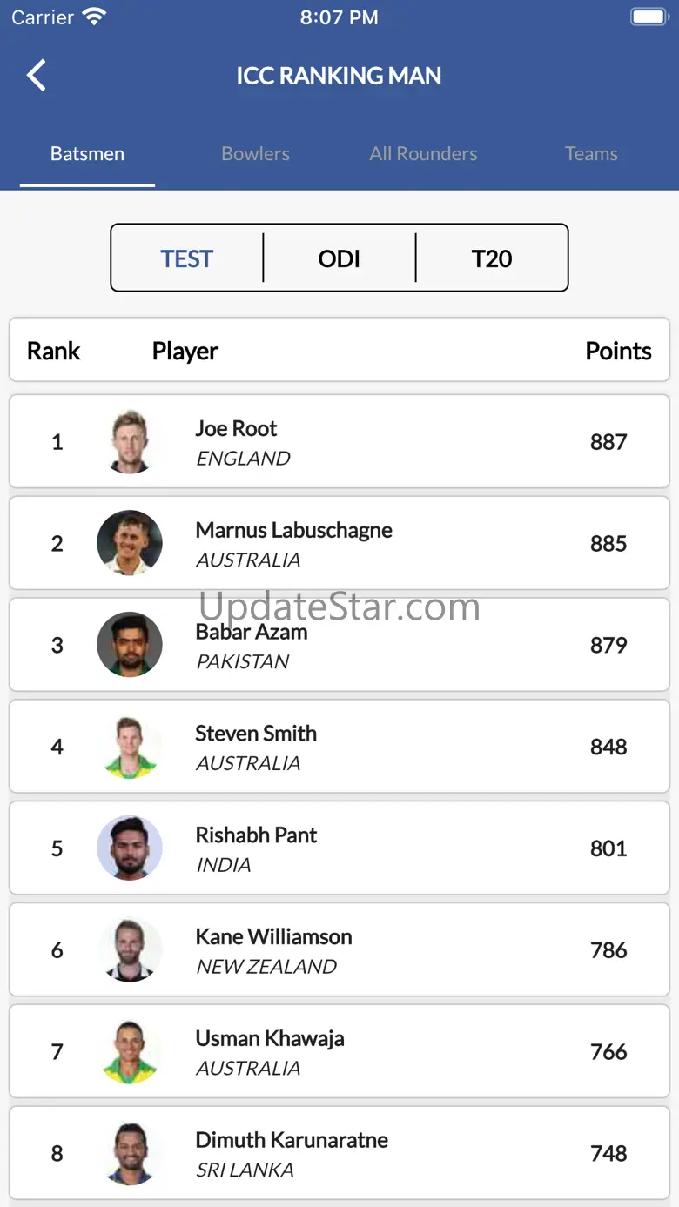Screen dimensions: 679x1207
Task: Tap Babar Azam's player photo
Action: tap(130, 645)
